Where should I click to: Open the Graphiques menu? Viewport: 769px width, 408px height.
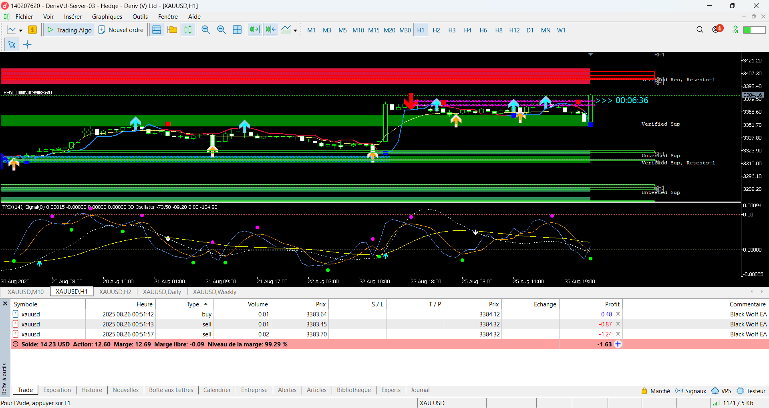pyautogui.click(x=107, y=17)
